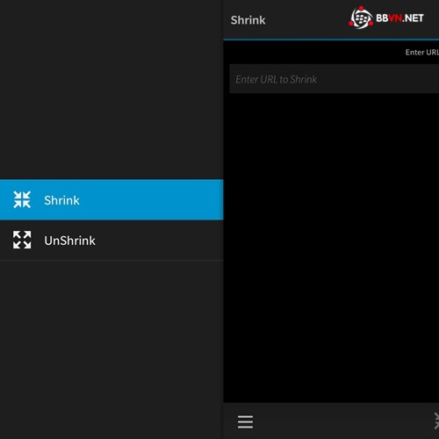Click empty drawer space below the UnShrink item
Screen dimensions: 439x439
(x=112, y=349)
